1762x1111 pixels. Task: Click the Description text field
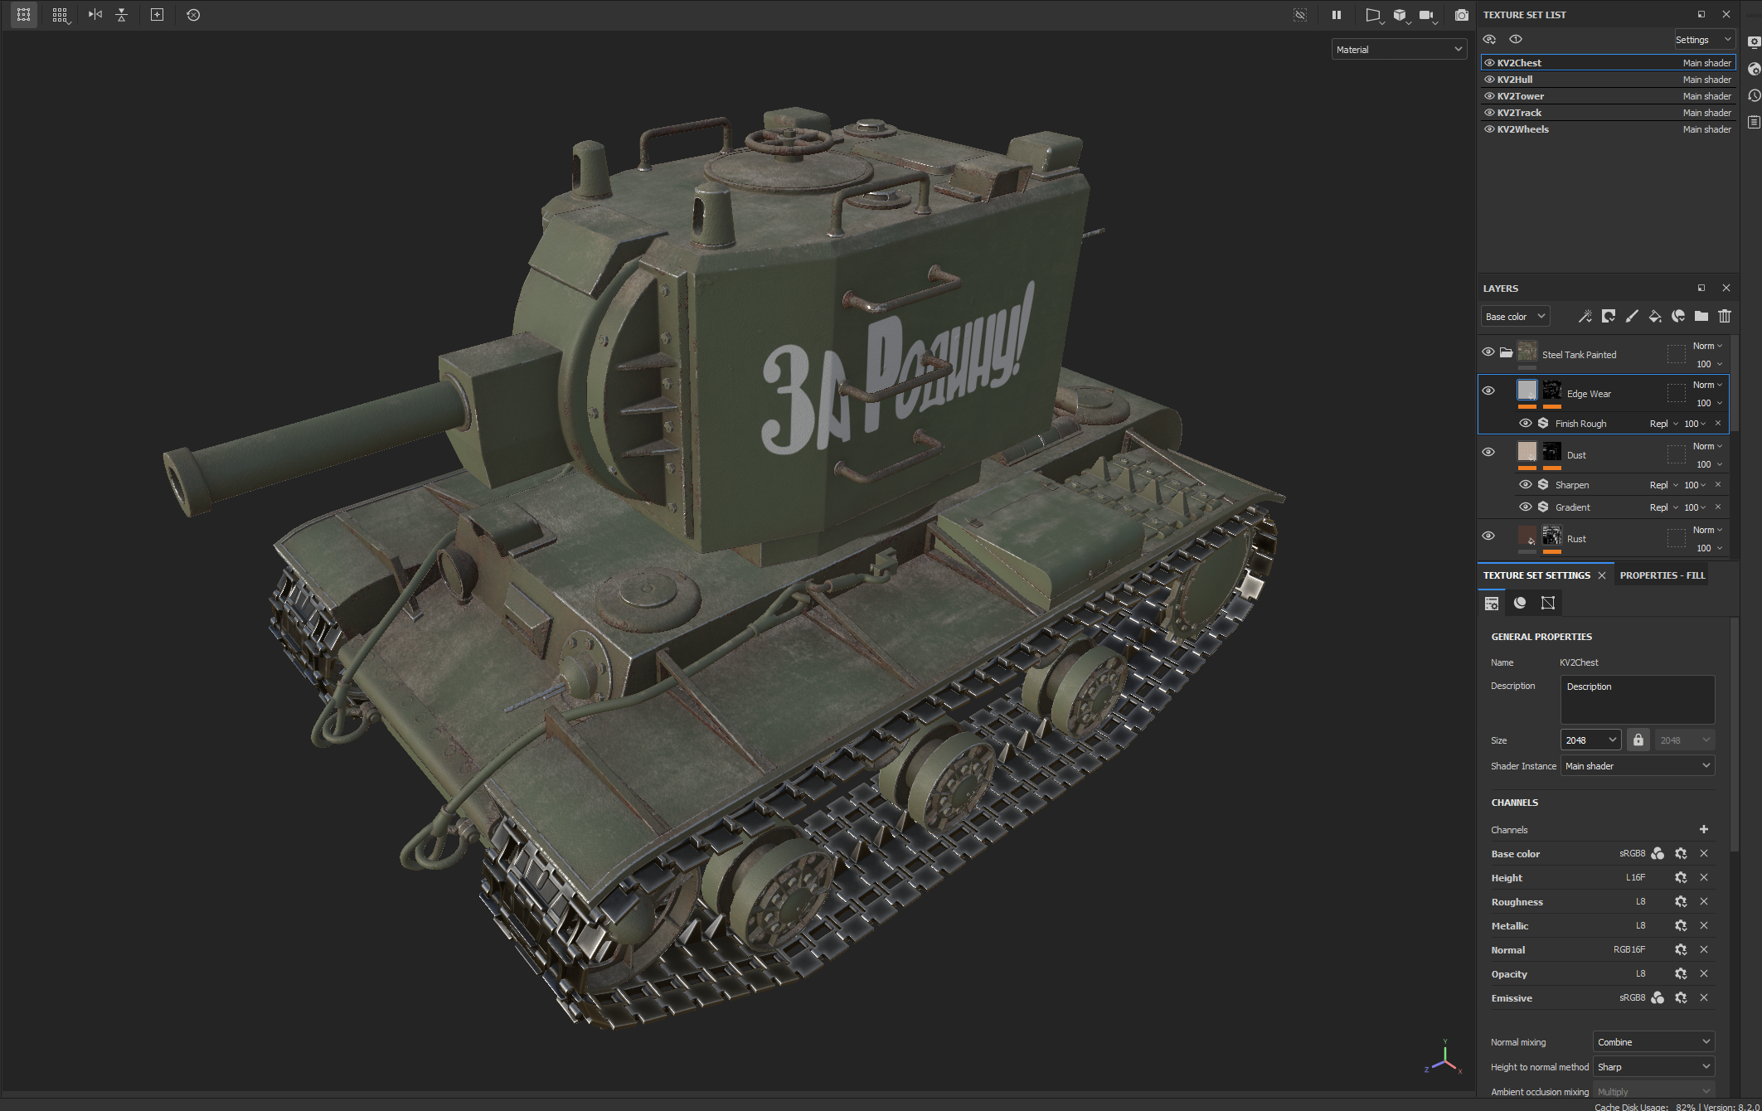coord(1637,699)
